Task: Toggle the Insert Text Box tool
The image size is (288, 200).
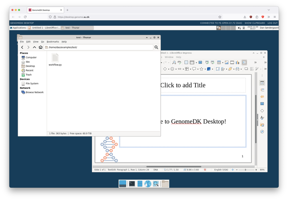Action: [244, 62]
